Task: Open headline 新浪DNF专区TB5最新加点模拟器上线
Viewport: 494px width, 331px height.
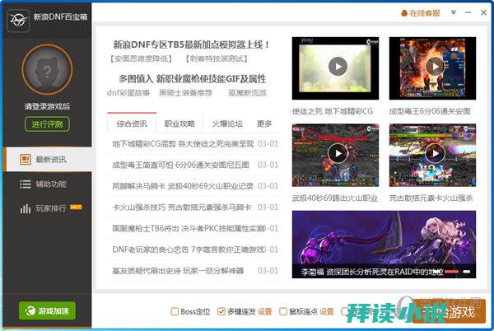Action: pos(191,44)
